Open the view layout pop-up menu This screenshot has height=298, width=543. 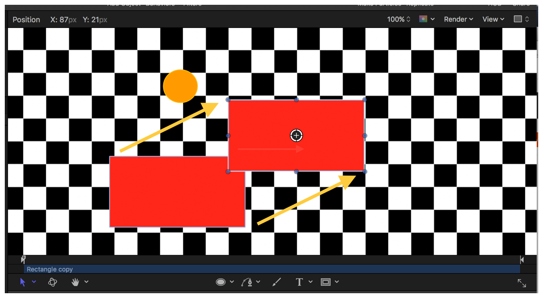(x=521, y=19)
